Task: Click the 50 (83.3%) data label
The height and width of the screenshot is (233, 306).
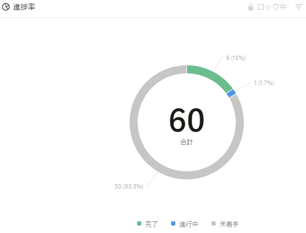Action: [129, 186]
